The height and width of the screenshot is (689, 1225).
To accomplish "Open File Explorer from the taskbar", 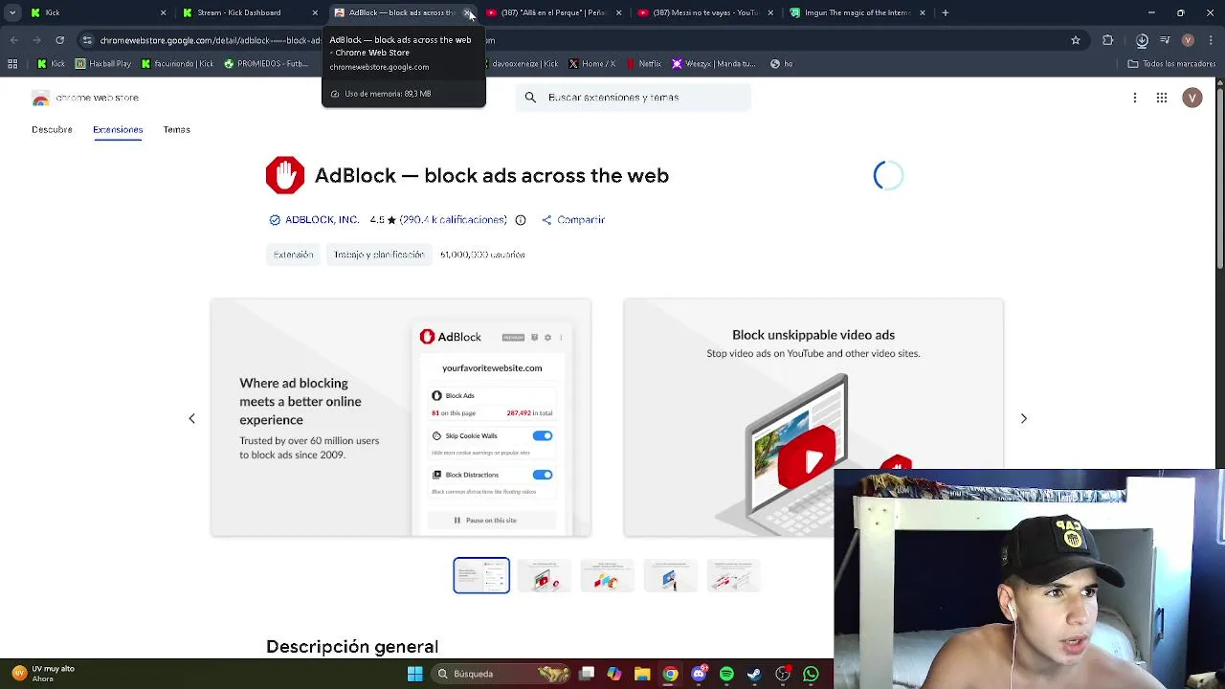I will tap(642, 674).
